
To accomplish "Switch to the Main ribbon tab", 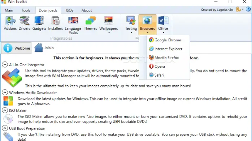I will (x=9, y=10).
